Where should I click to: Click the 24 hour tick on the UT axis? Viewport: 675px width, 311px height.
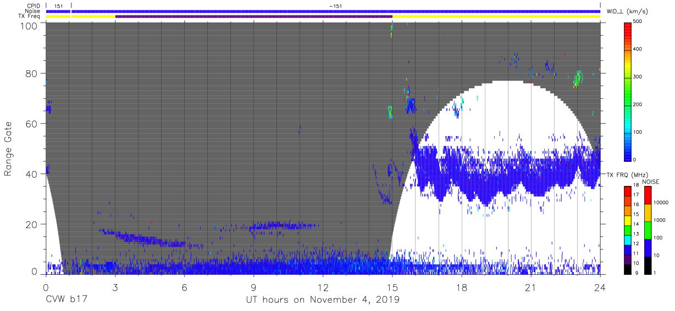pos(600,287)
